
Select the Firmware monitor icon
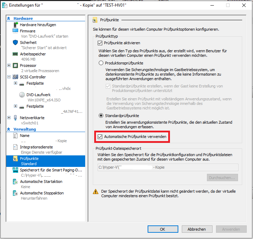(x=15, y=31)
